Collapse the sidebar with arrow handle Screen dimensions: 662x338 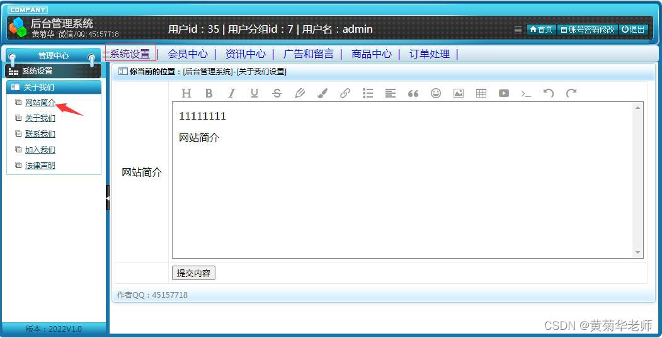coord(108,198)
